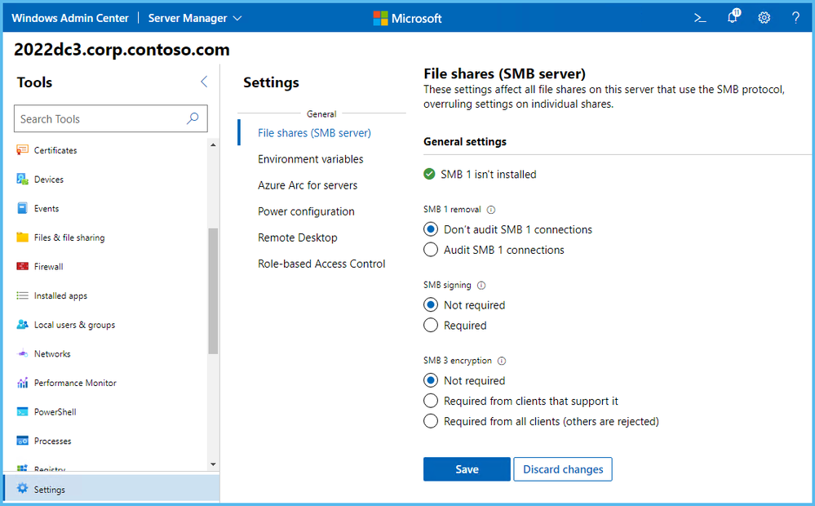Click the Certificates tool icon
Screen dimensions: 815x506
pyautogui.click(x=22, y=150)
